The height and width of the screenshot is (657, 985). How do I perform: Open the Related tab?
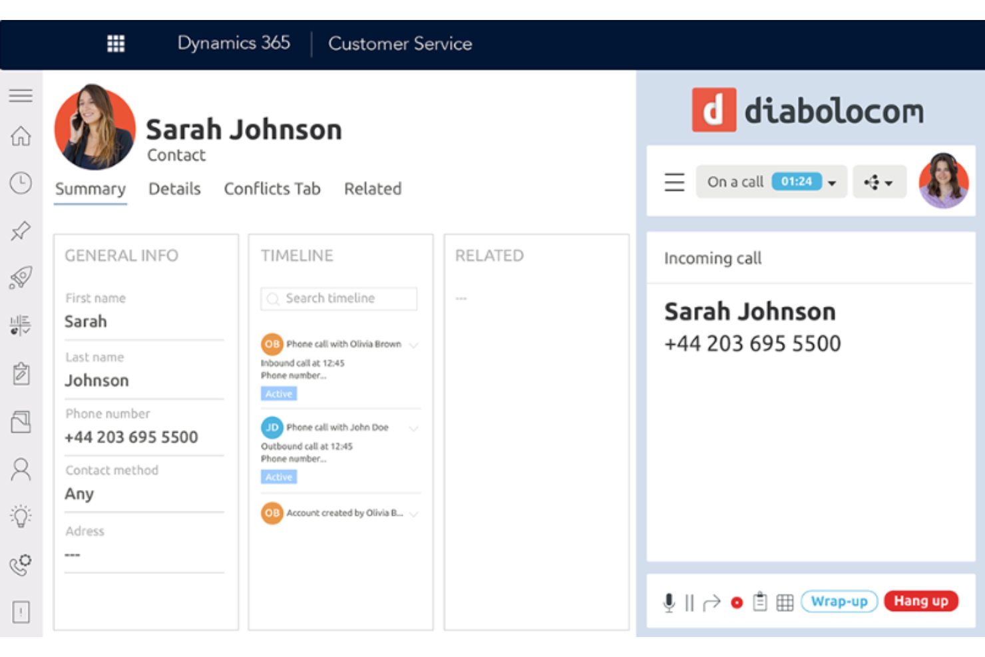pos(373,189)
